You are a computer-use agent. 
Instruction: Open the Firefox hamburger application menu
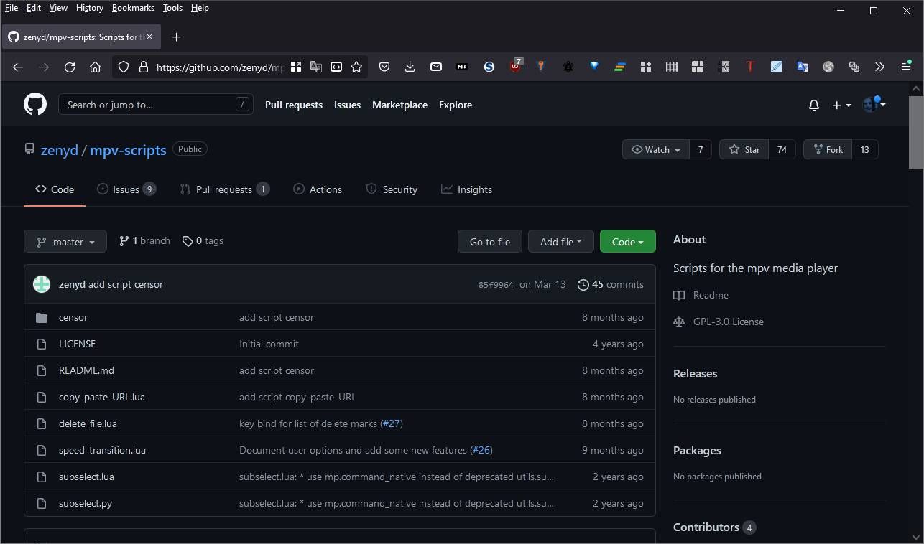click(x=906, y=67)
